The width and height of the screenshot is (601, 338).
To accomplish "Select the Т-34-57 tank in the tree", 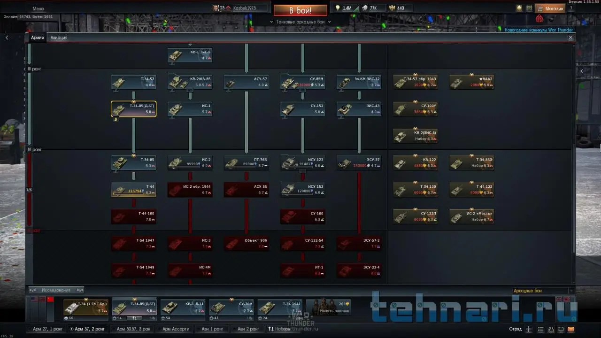I will click(x=134, y=82).
